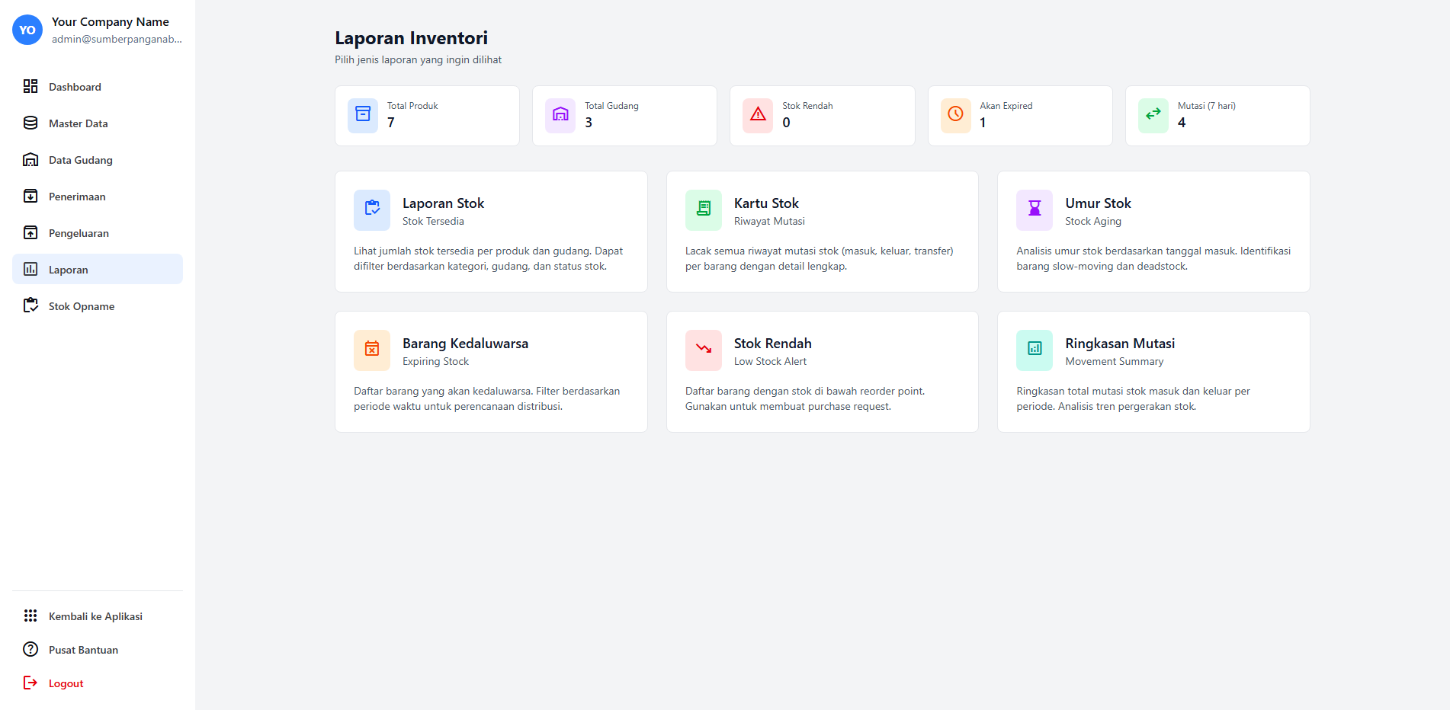1450x710 pixels.
Task: Click the Total Gudang warehouse icon
Action: click(x=560, y=115)
